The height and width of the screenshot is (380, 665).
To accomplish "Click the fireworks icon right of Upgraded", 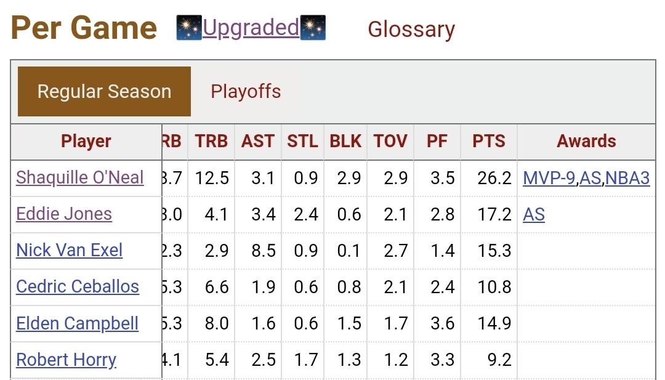I will coord(313,28).
